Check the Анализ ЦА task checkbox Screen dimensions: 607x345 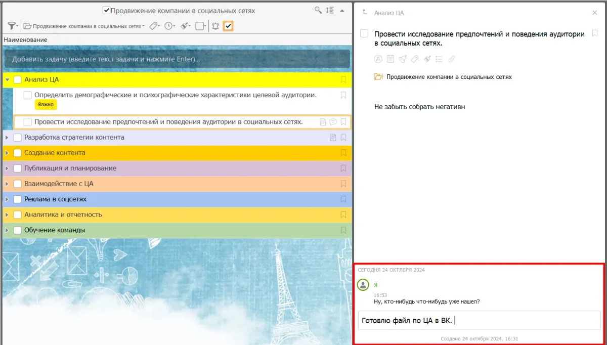(18, 80)
